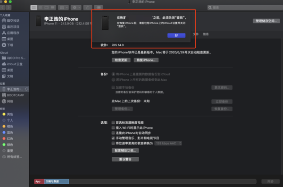Switch to icon view in toolbar
283x187 pixels.
tap(34, 8)
